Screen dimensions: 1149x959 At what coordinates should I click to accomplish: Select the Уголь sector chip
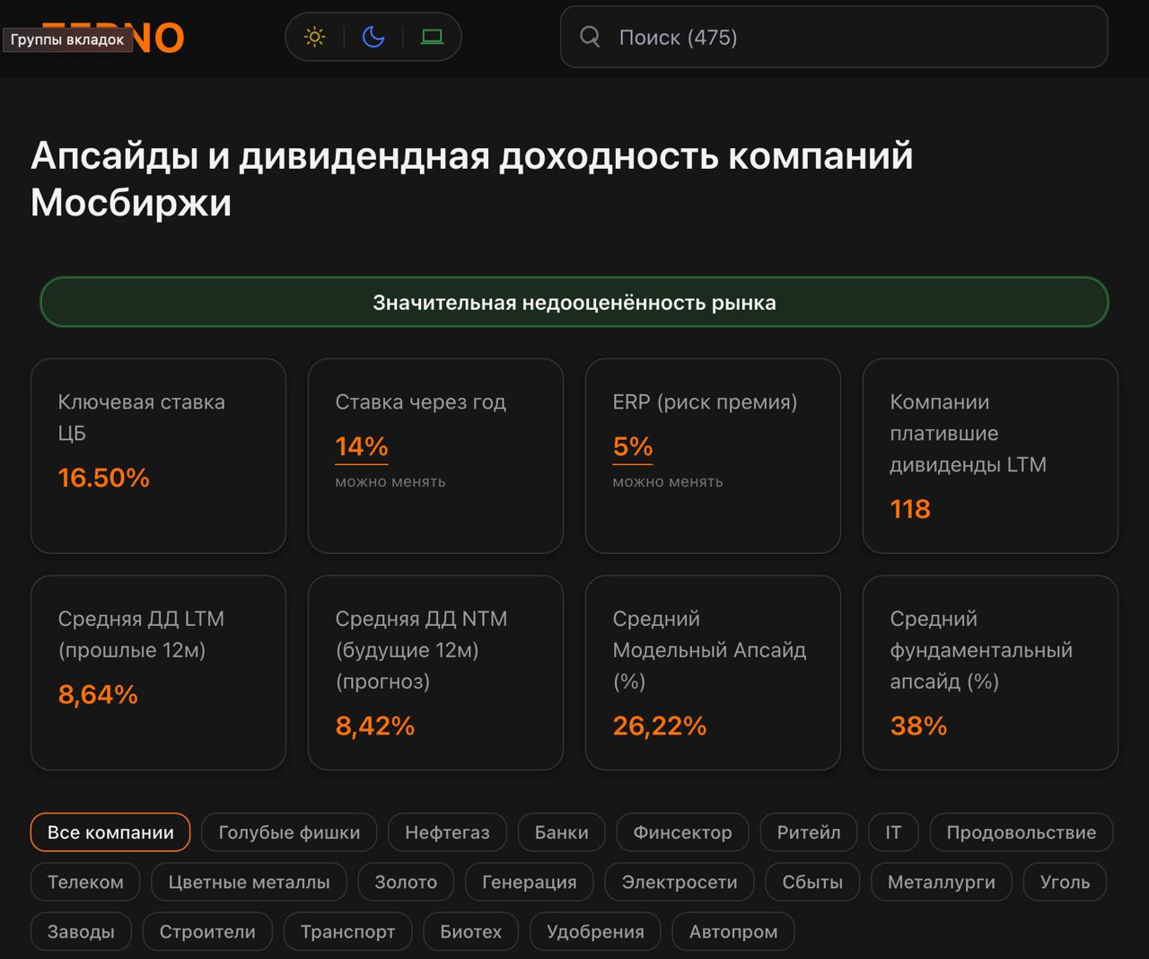coord(1066,882)
